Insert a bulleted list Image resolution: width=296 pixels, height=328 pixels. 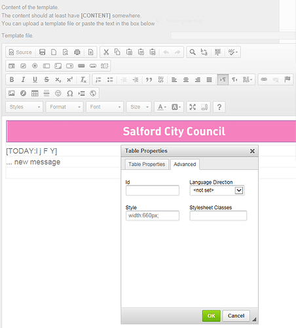[x=110, y=79]
